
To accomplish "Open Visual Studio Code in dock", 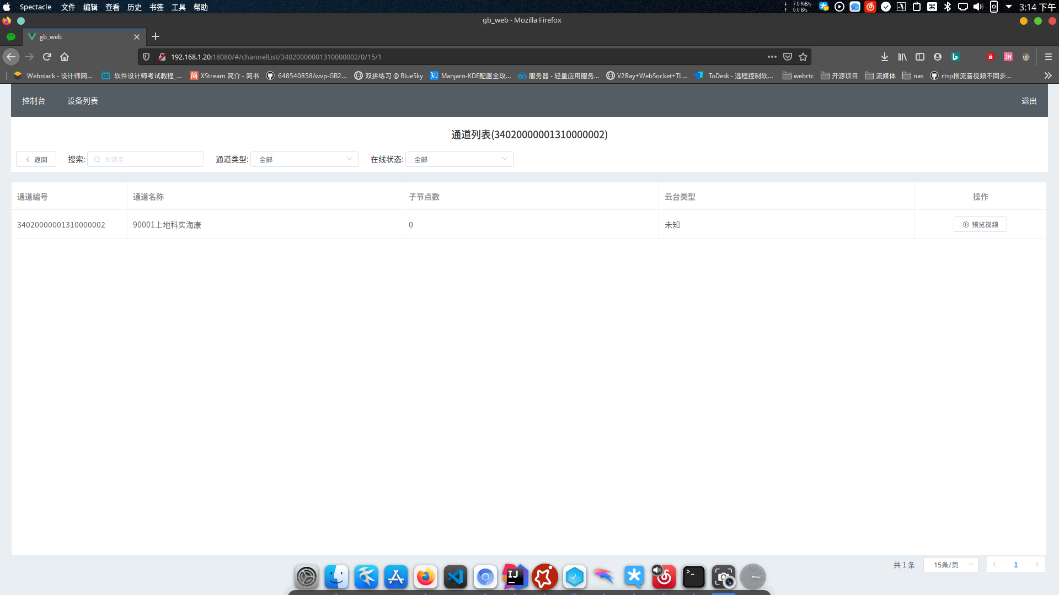I will (x=455, y=577).
